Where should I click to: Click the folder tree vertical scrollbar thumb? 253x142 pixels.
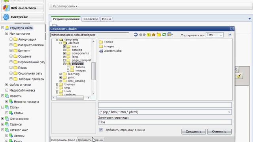(x=93, y=71)
